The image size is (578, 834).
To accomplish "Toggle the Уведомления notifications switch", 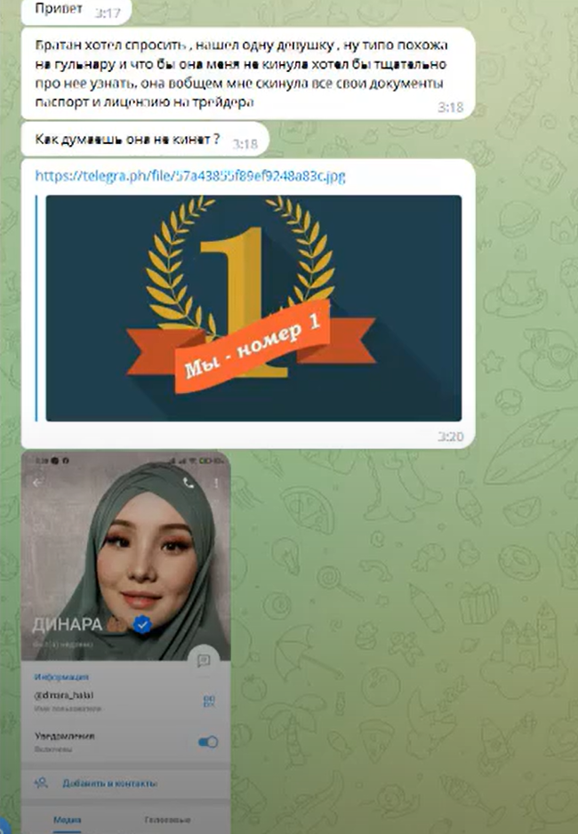I will (x=208, y=742).
